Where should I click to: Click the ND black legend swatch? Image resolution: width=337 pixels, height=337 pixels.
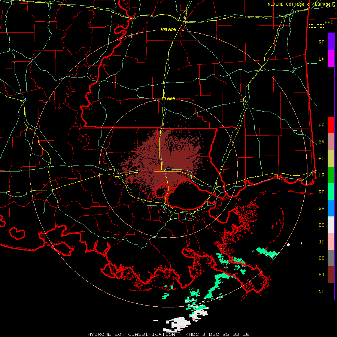(331, 291)
